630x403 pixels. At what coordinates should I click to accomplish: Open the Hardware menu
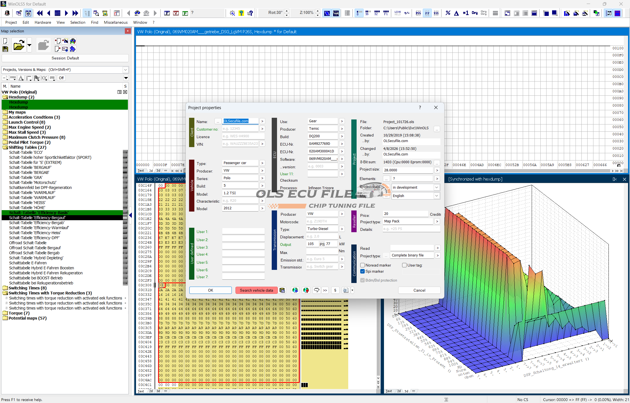(x=43, y=22)
